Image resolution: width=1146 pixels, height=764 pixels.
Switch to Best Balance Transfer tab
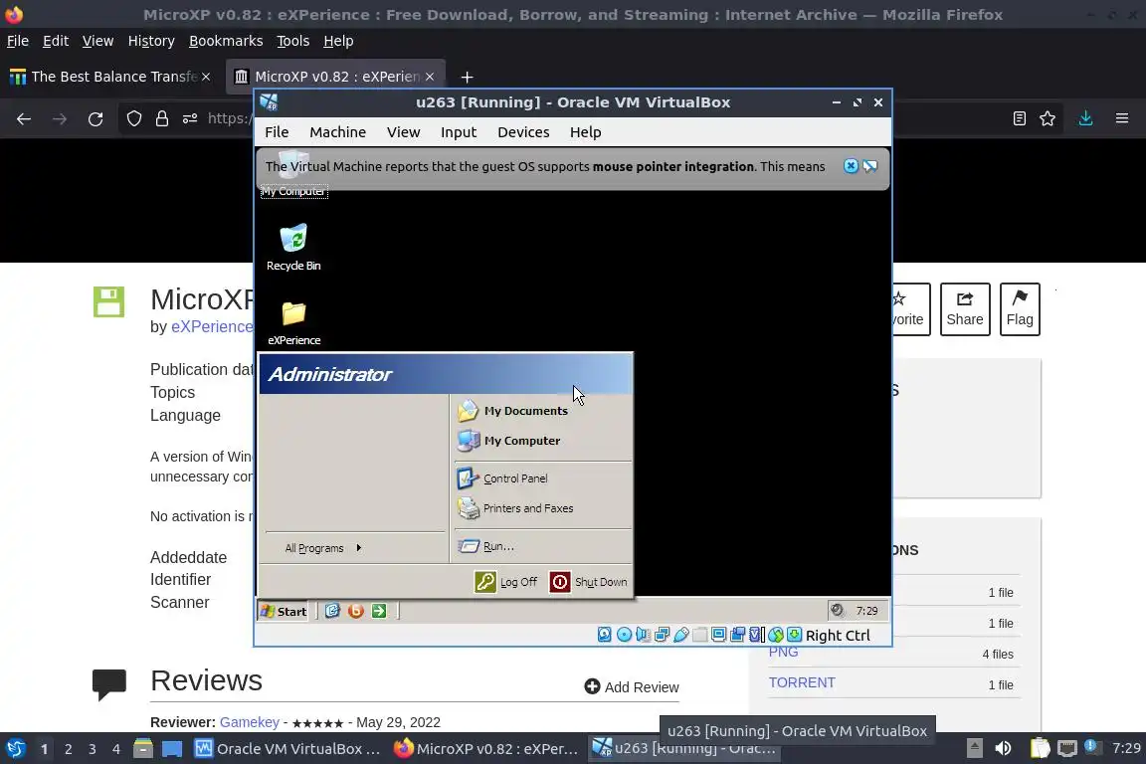[x=111, y=77]
